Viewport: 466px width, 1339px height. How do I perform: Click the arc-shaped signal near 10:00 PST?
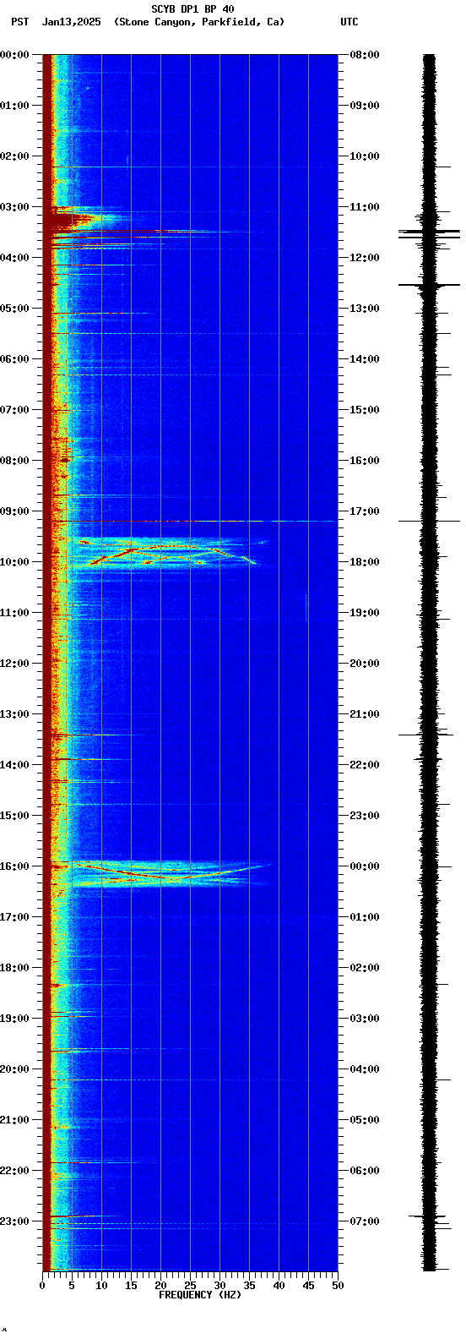(173, 553)
